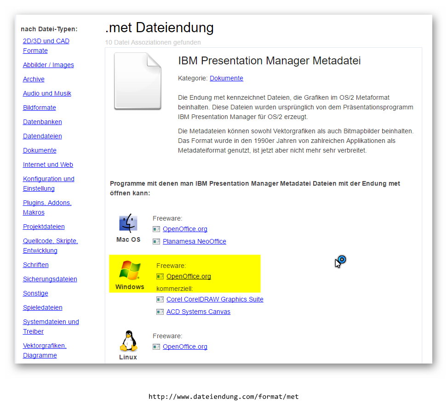
Task: Open Systemdateien und Treiber category
Action: [x=51, y=327]
